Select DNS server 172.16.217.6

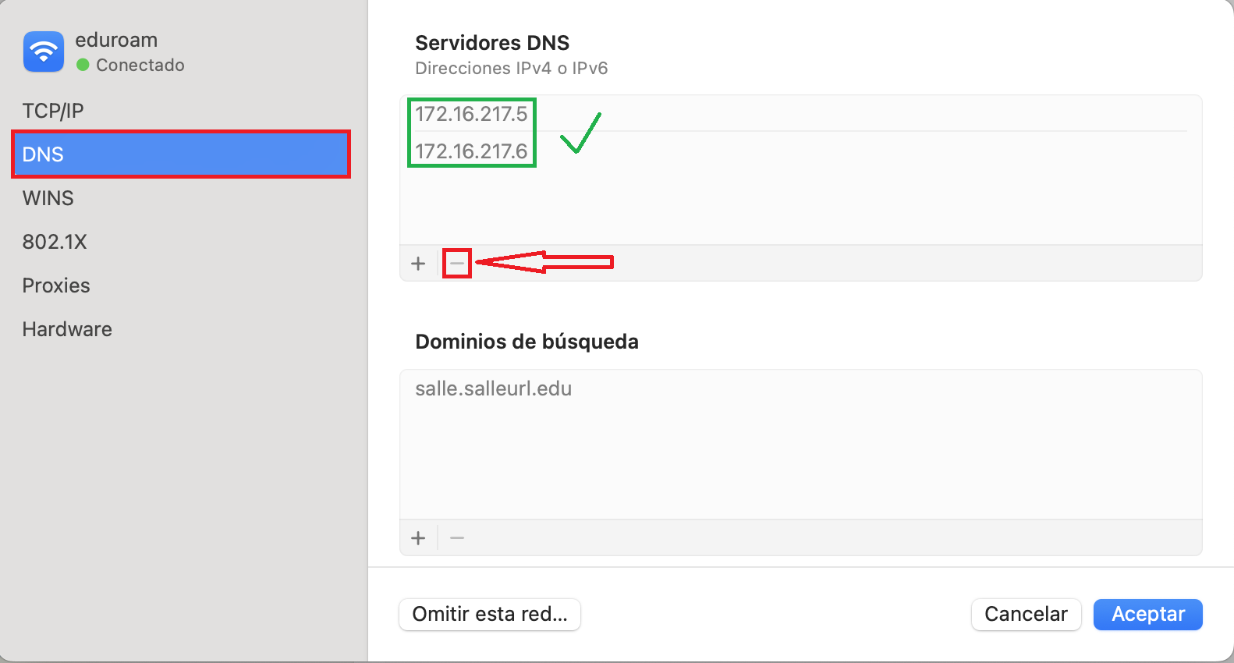point(471,151)
